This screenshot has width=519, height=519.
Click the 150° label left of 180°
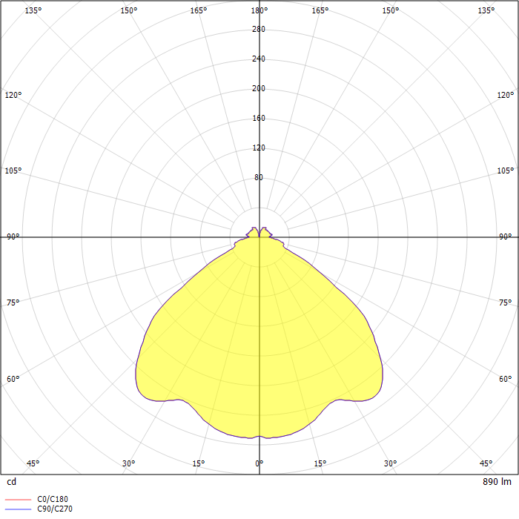click(128, 10)
